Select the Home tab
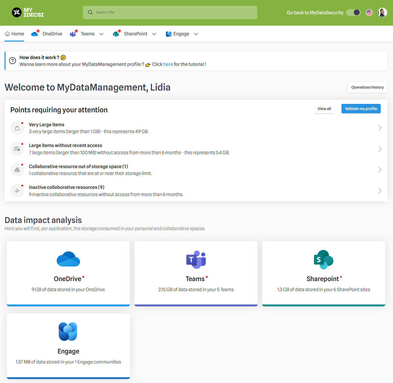The height and width of the screenshot is (383, 393). [x=15, y=34]
